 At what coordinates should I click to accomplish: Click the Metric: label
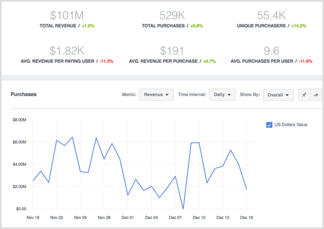pyautogui.click(x=129, y=95)
